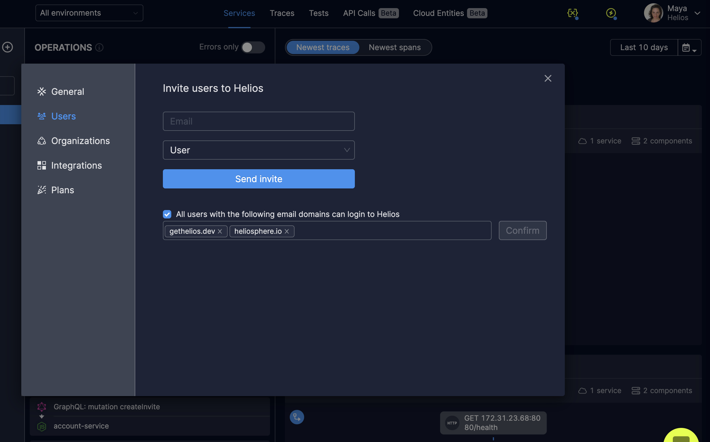Remove the heliosphere.io domain tag
Screen dimensions: 710x442
click(x=287, y=231)
